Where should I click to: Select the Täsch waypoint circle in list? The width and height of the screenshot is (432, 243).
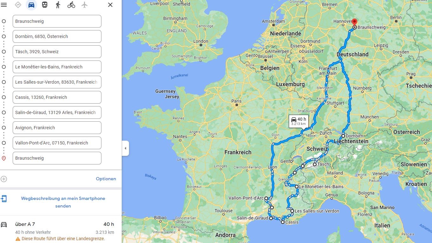click(x=4, y=52)
